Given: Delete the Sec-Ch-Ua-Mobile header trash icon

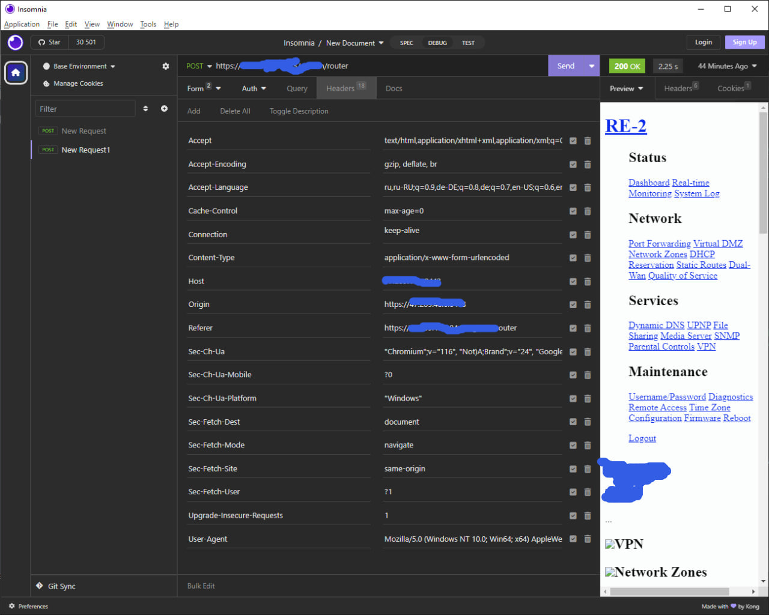Looking at the screenshot, I should (x=588, y=375).
